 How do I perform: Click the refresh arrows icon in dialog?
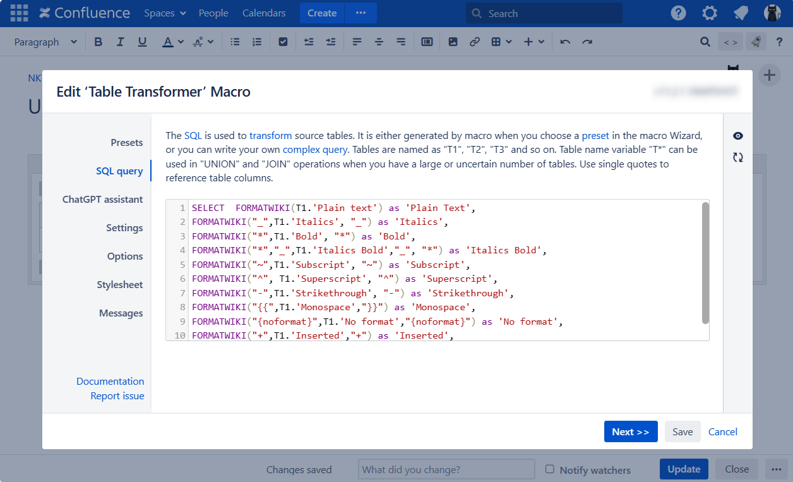pos(738,157)
